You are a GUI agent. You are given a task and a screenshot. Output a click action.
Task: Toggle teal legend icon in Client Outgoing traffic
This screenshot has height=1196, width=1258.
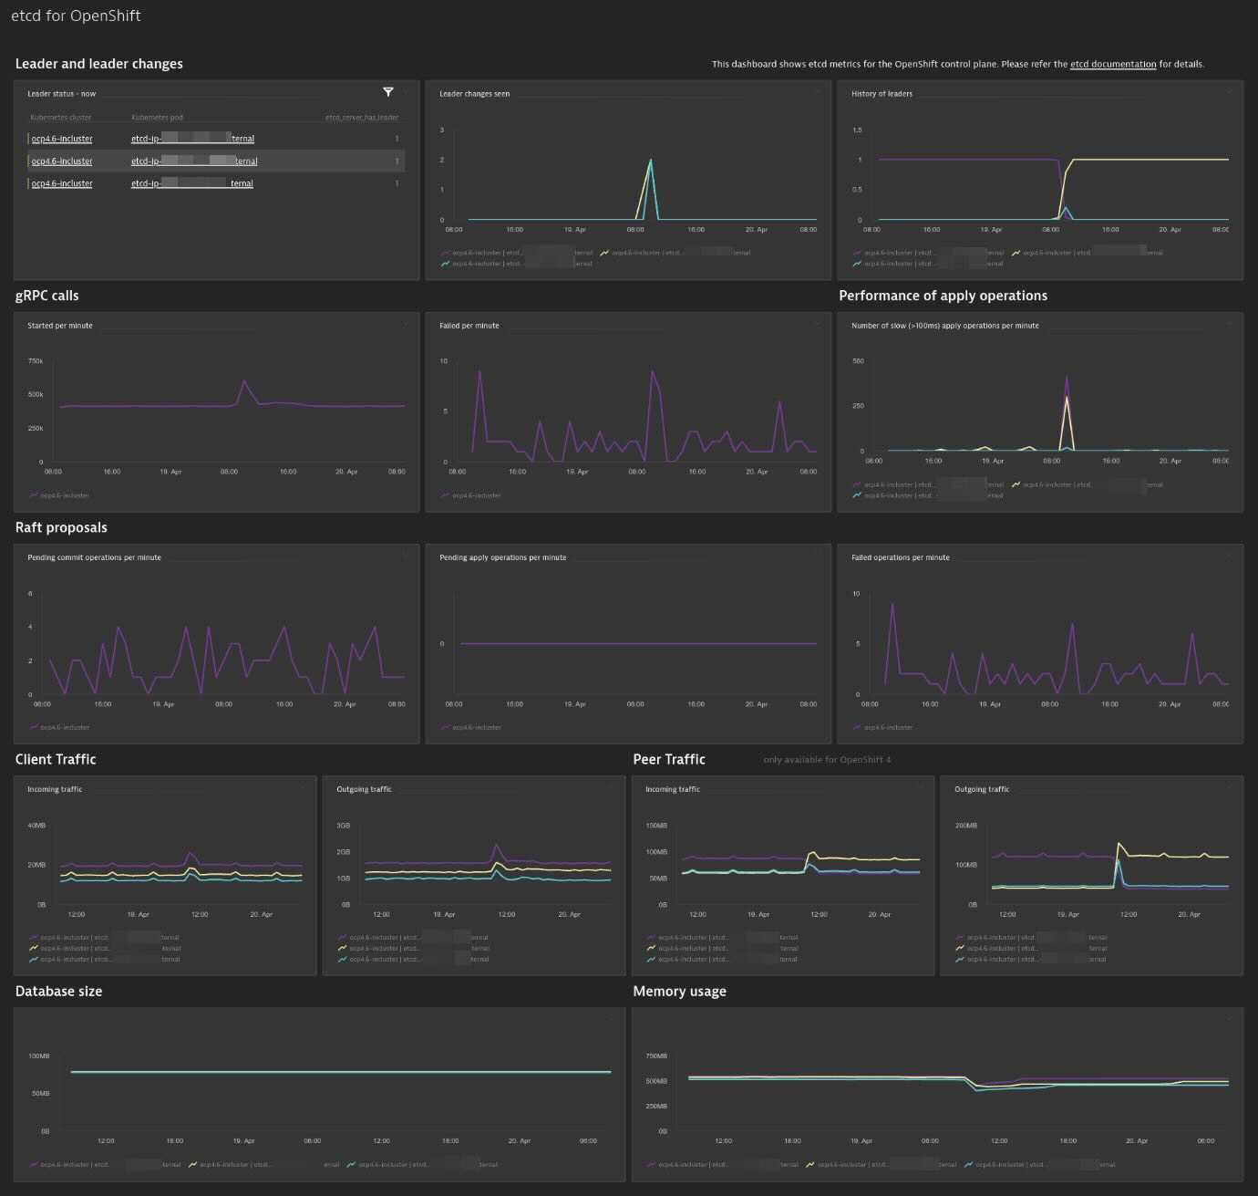[343, 959]
